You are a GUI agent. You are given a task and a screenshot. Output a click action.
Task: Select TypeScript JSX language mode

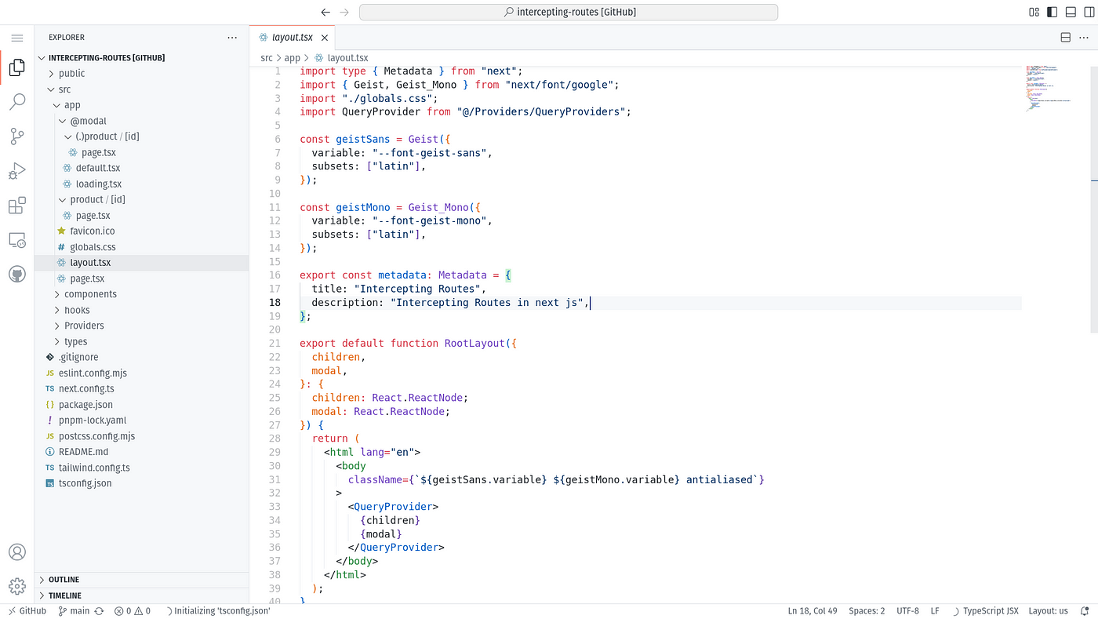coord(991,611)
